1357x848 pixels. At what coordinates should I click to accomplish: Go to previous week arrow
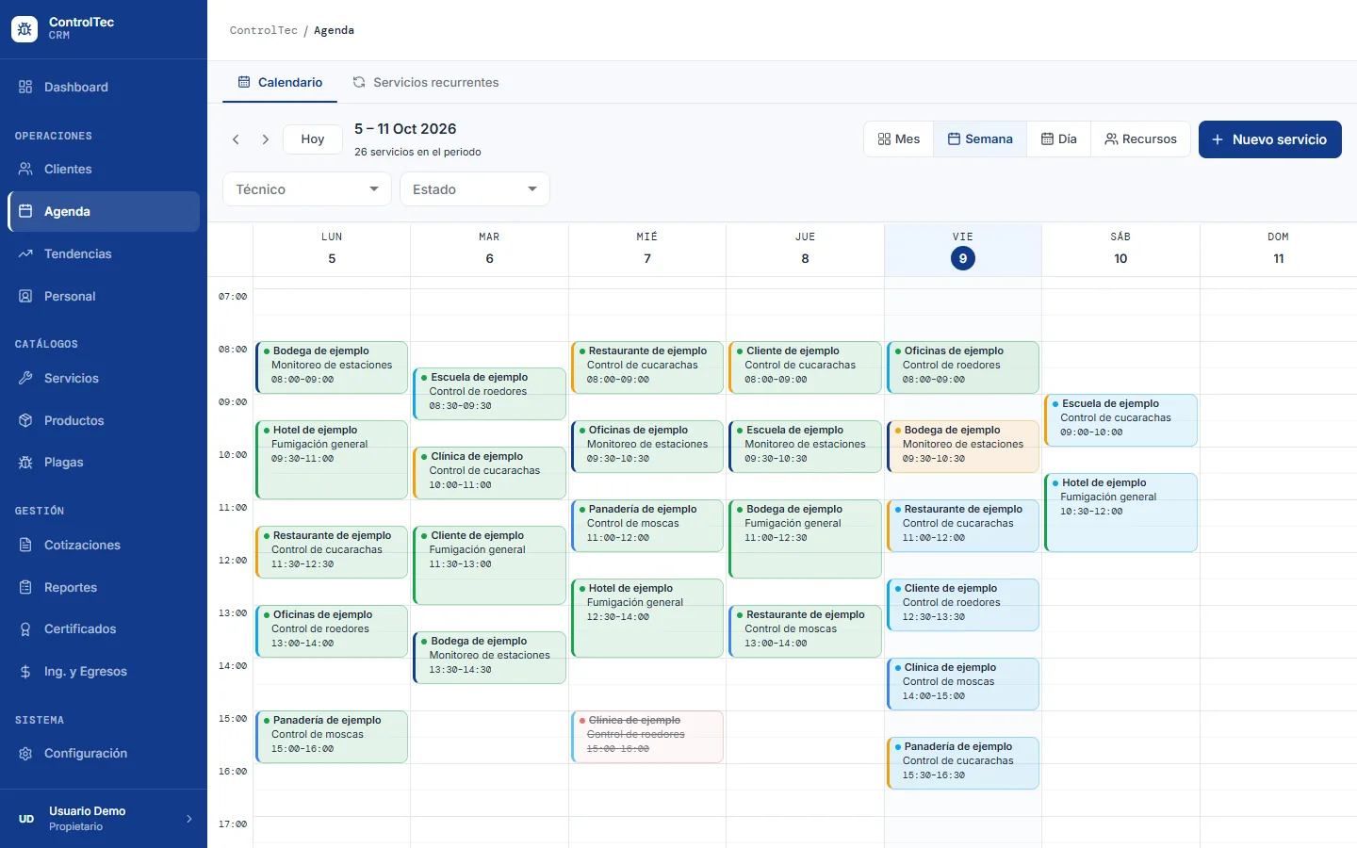236,139
